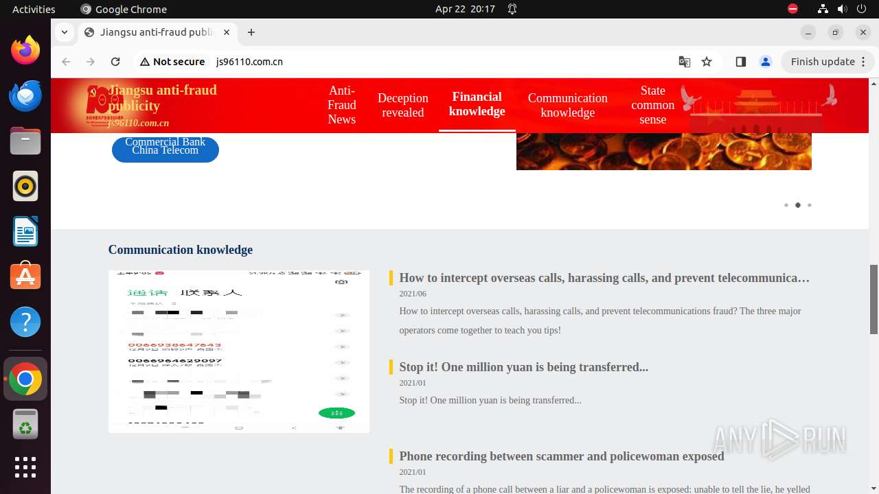Go to Anti-Fraud News menu item
The width and height of the screenshot is (879, 494).
tap(342, 105)
